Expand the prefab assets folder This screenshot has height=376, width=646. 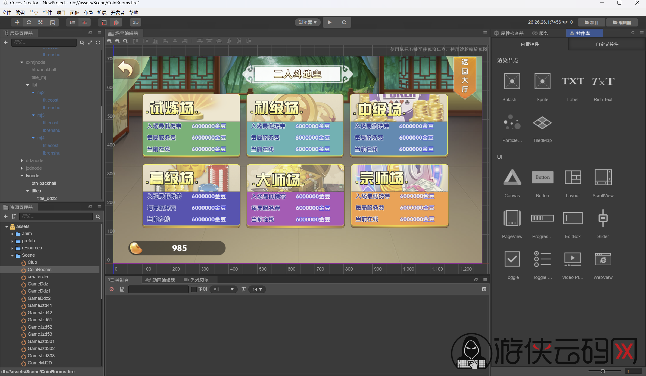[x=12, y=241]
